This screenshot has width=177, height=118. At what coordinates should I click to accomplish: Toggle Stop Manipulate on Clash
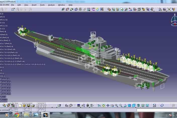point(173,9)
